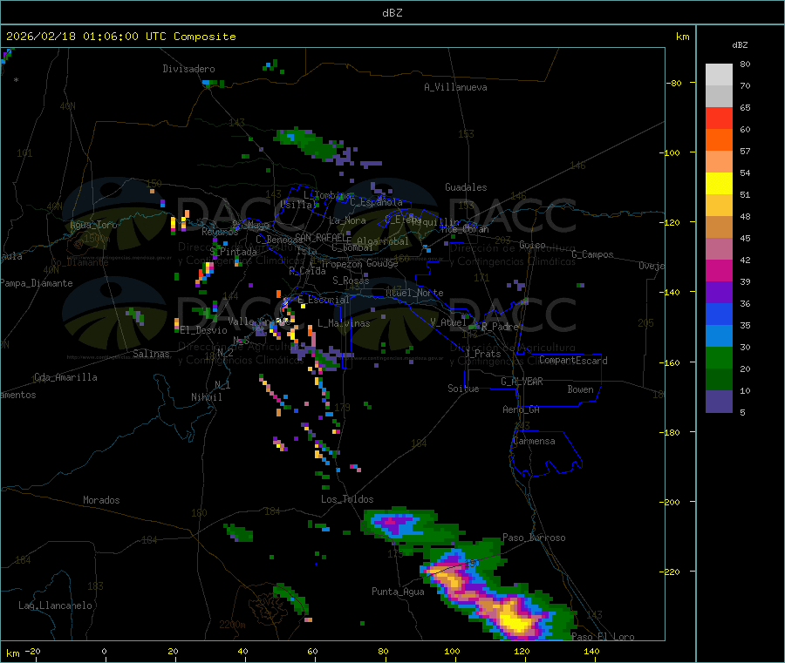Click the 'G_ALVEAR' city label
The height and width of the screenshot is (663, 785).
[522, 381]
